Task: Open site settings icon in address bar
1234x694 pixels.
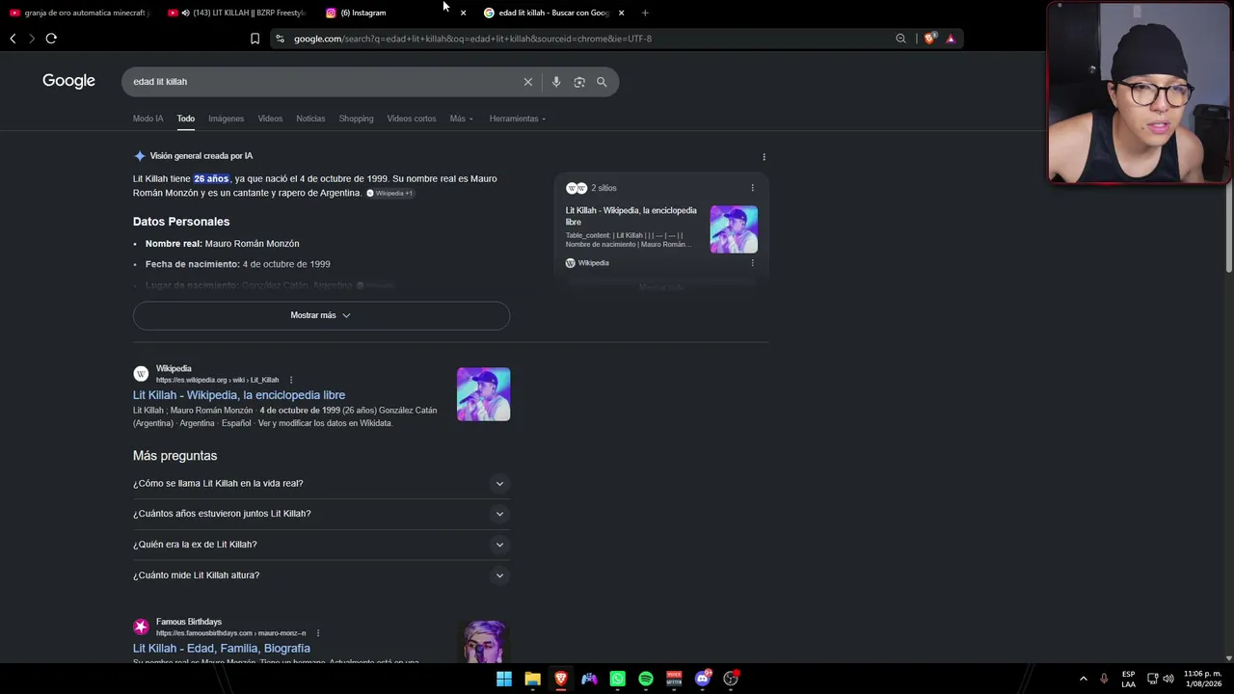Action: point(280,39)
